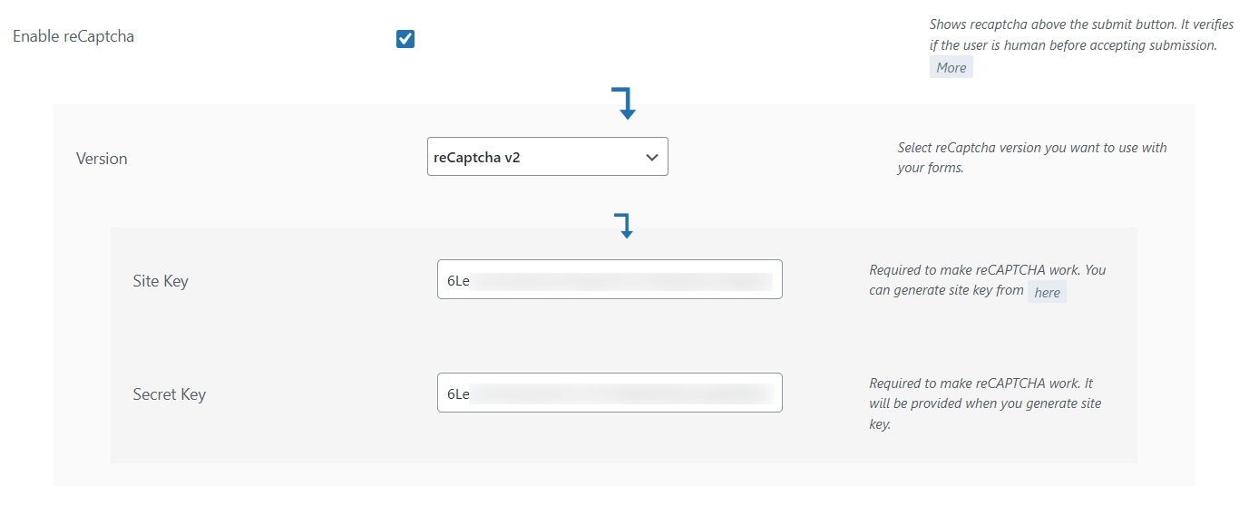
Task: Click the 'Select reCaptcha version' help text
Action: pyautogui.click(x=1031, y=158)
